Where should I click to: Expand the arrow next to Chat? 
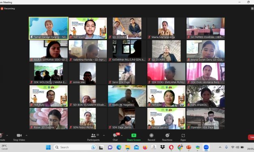[x=122, y=135]
